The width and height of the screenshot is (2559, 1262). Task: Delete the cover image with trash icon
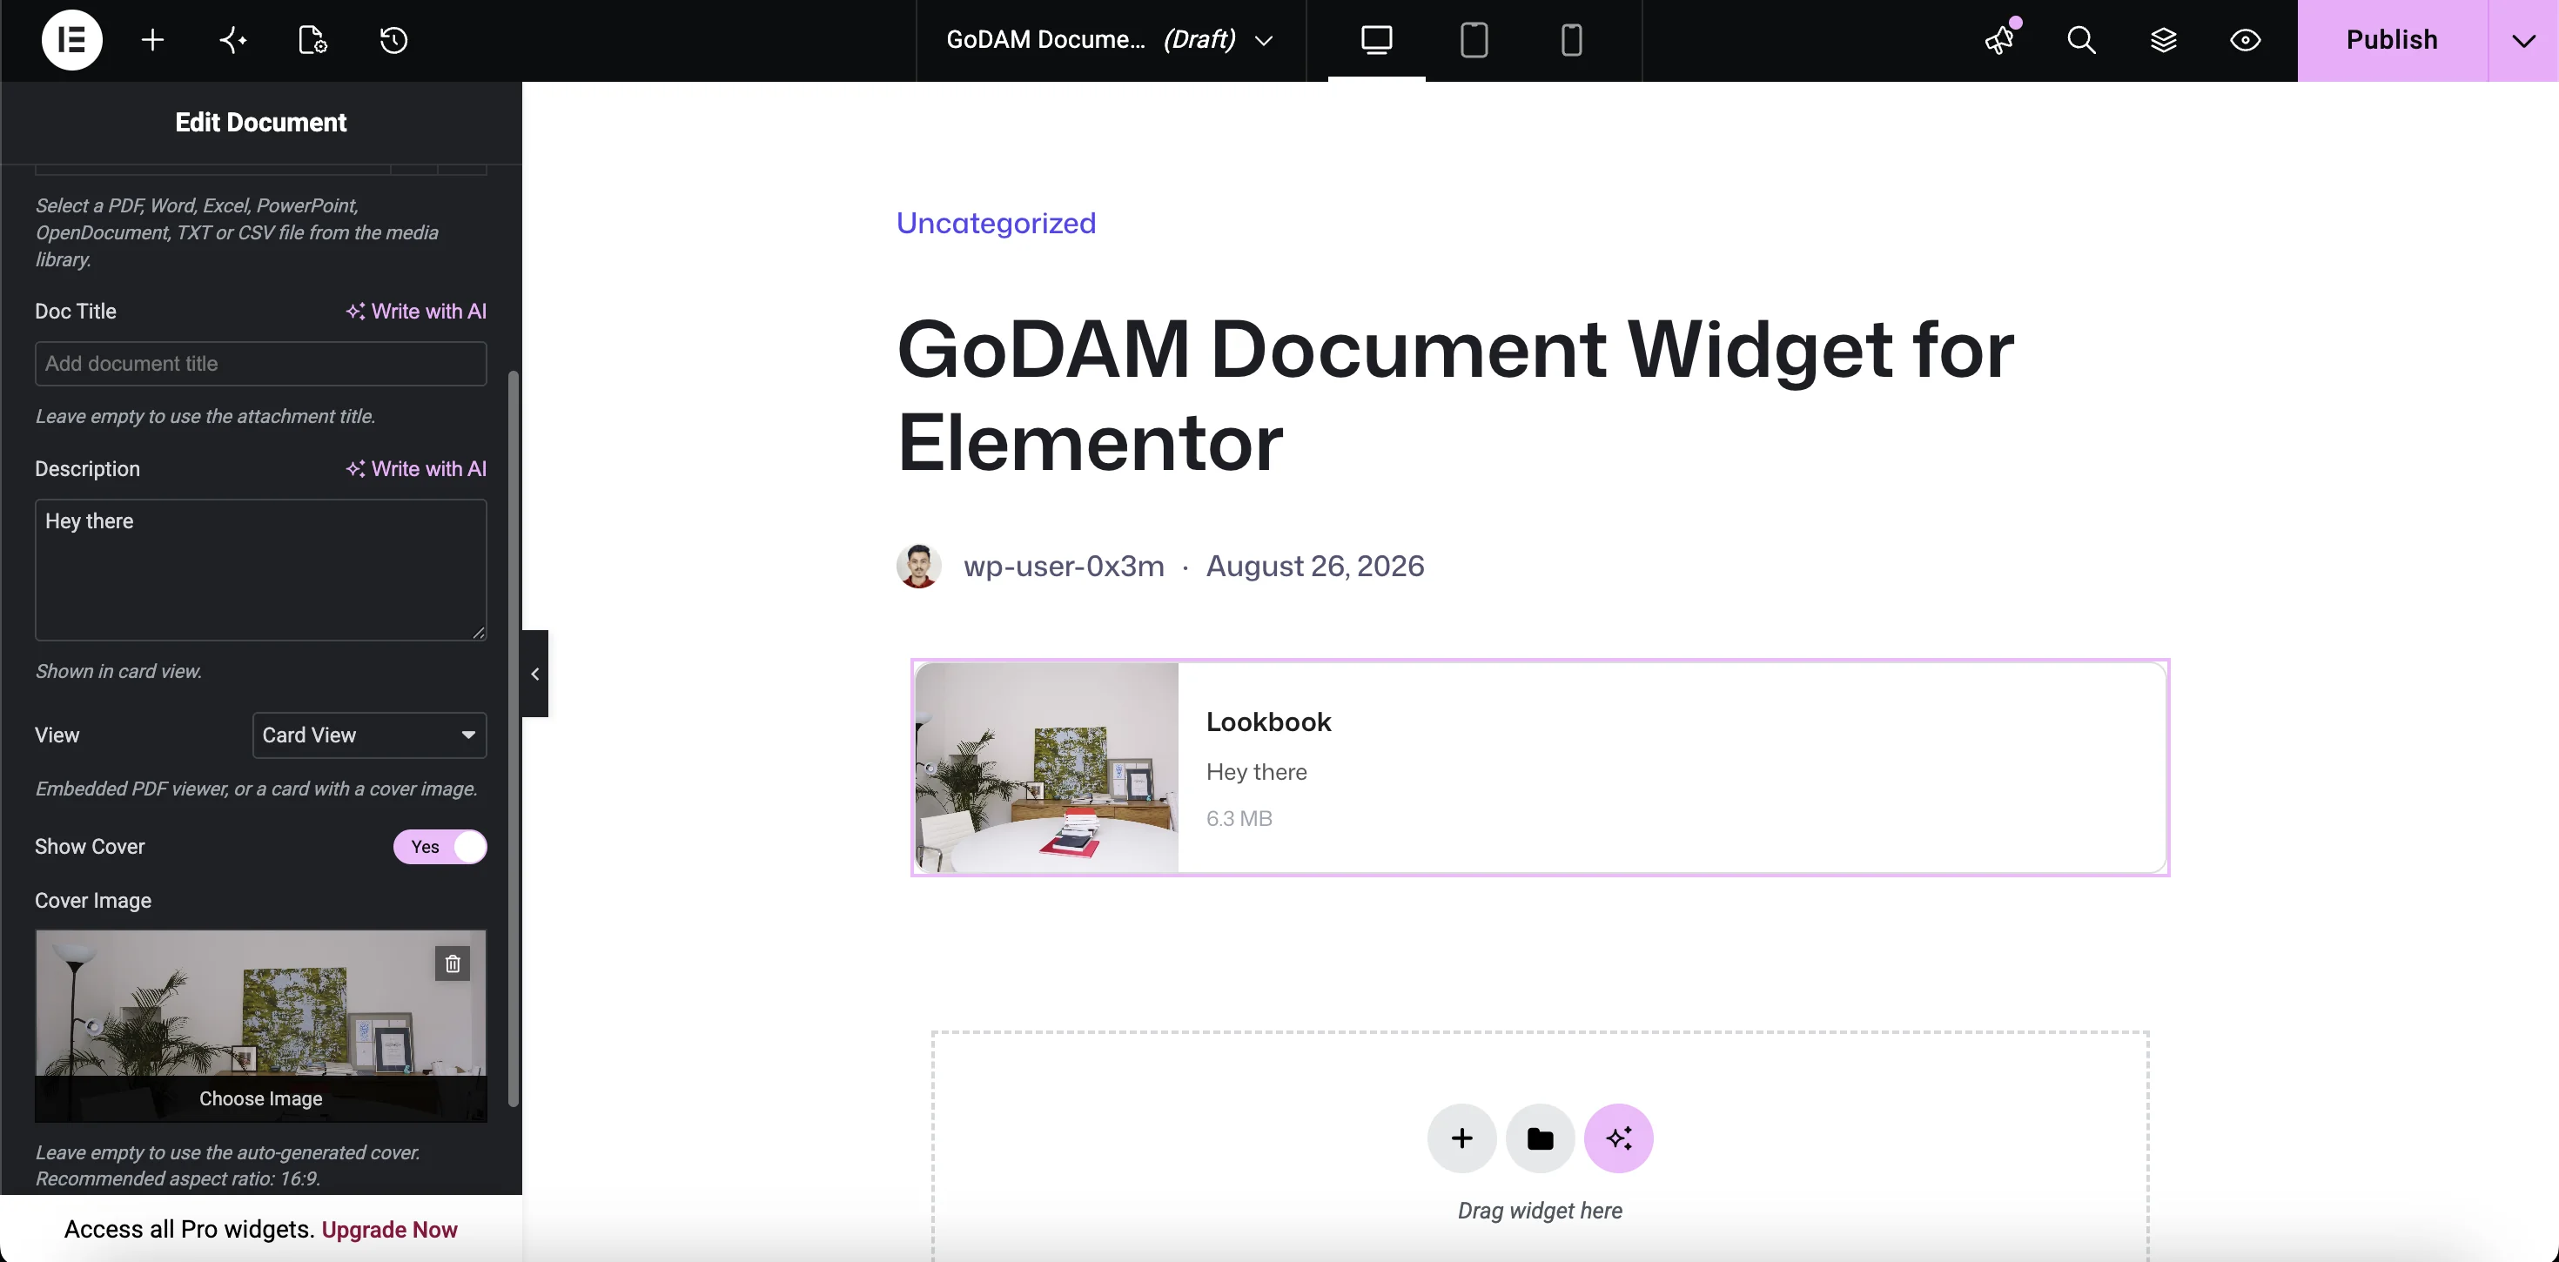point(453,963)
